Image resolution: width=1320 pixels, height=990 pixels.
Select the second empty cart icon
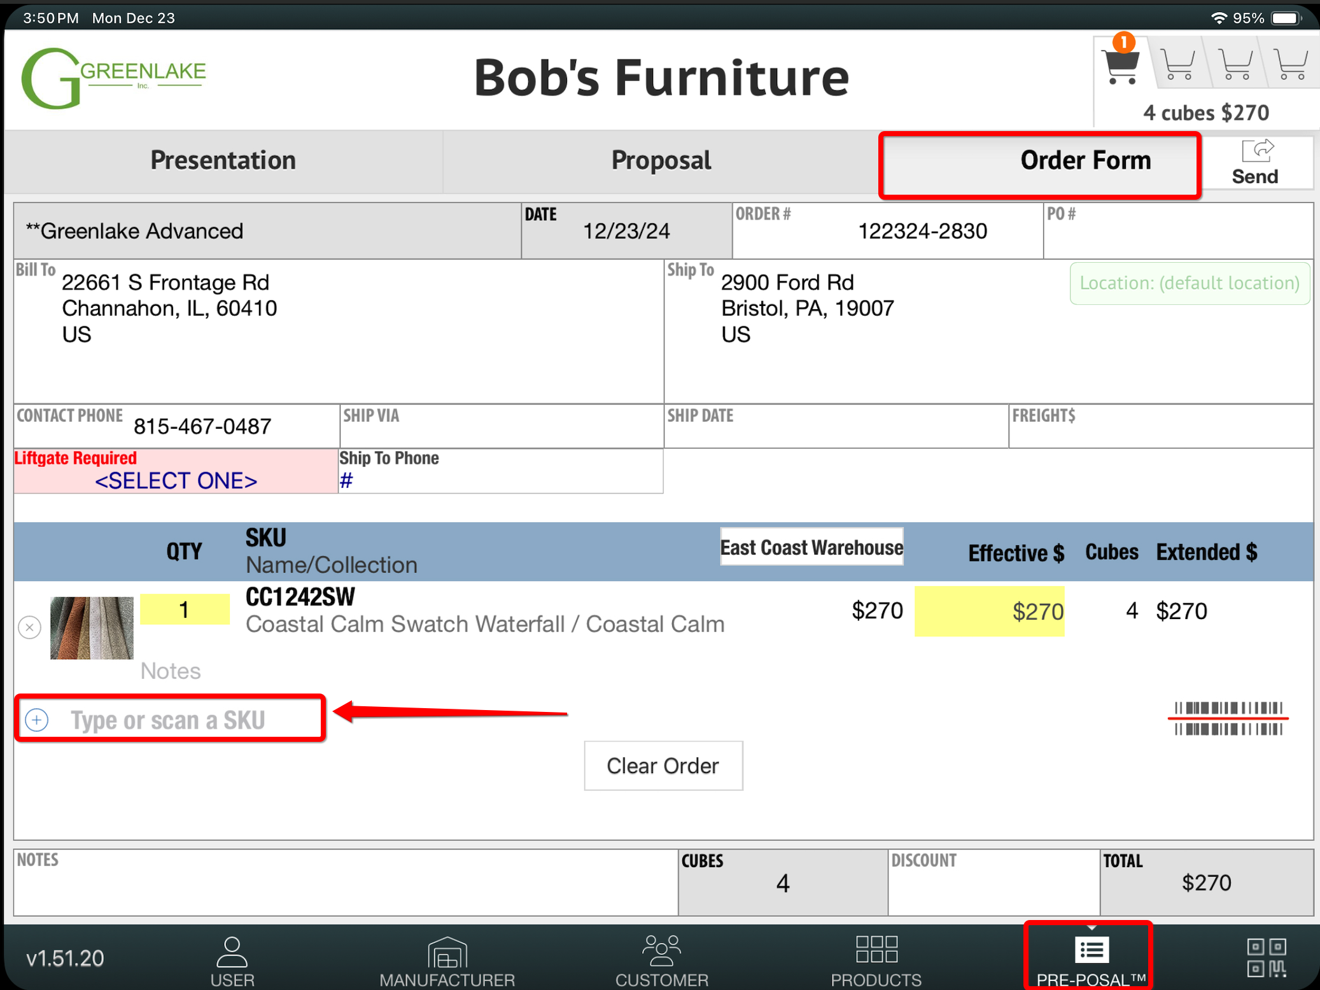(1178, 65)
